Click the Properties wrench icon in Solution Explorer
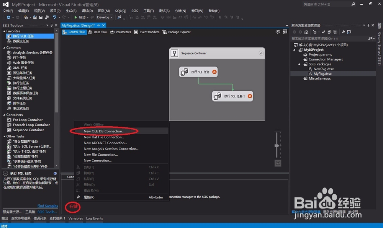The width and height of the screenshot is (383, 228). pos(343,32)
